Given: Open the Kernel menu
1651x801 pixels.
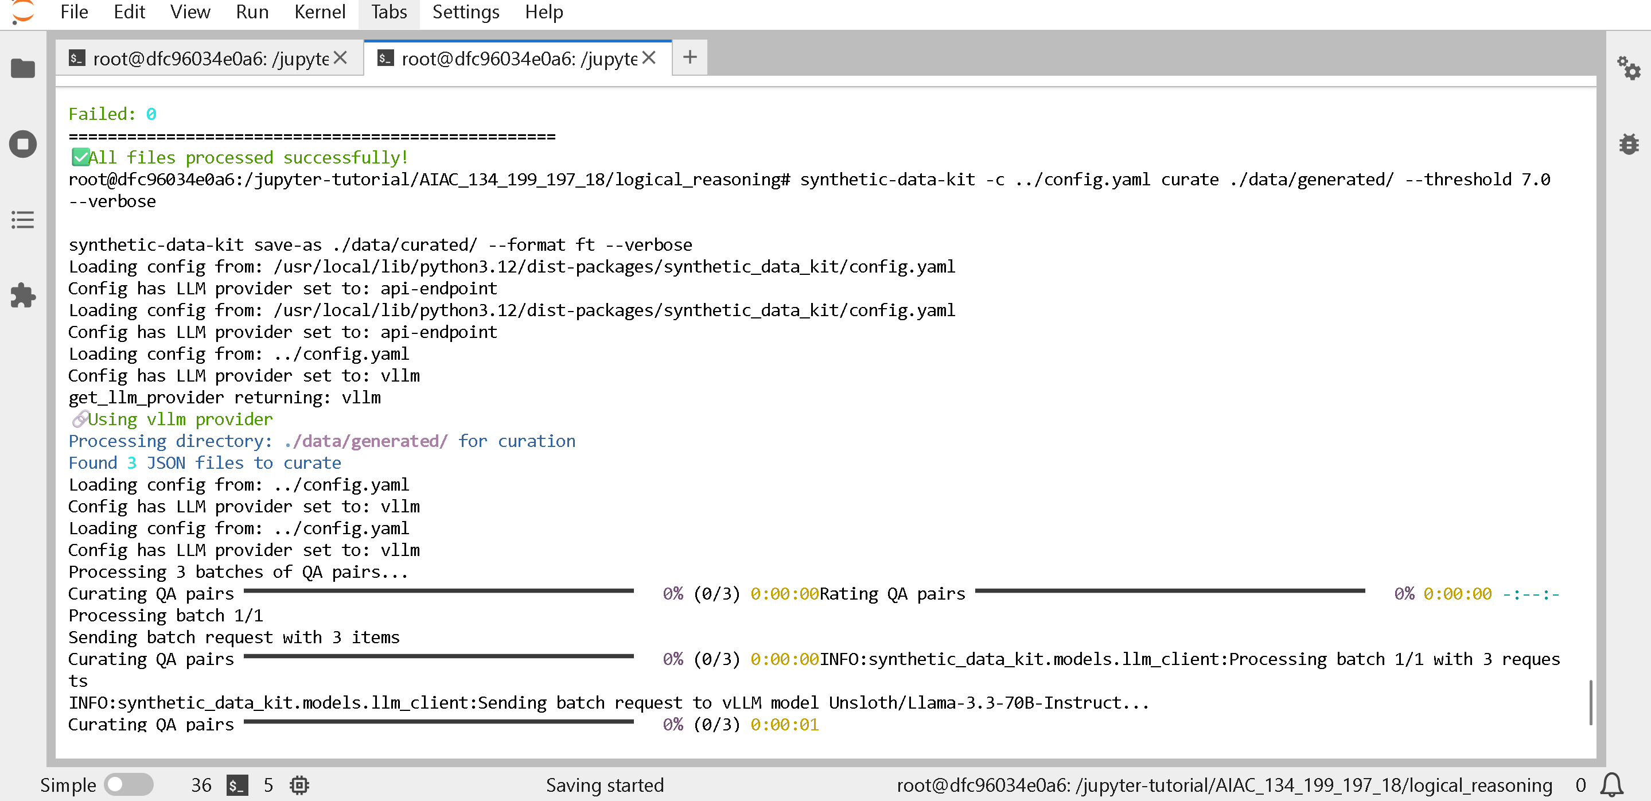Looking at the screenshot, I should pyautogui.click(x=319, y=12).
